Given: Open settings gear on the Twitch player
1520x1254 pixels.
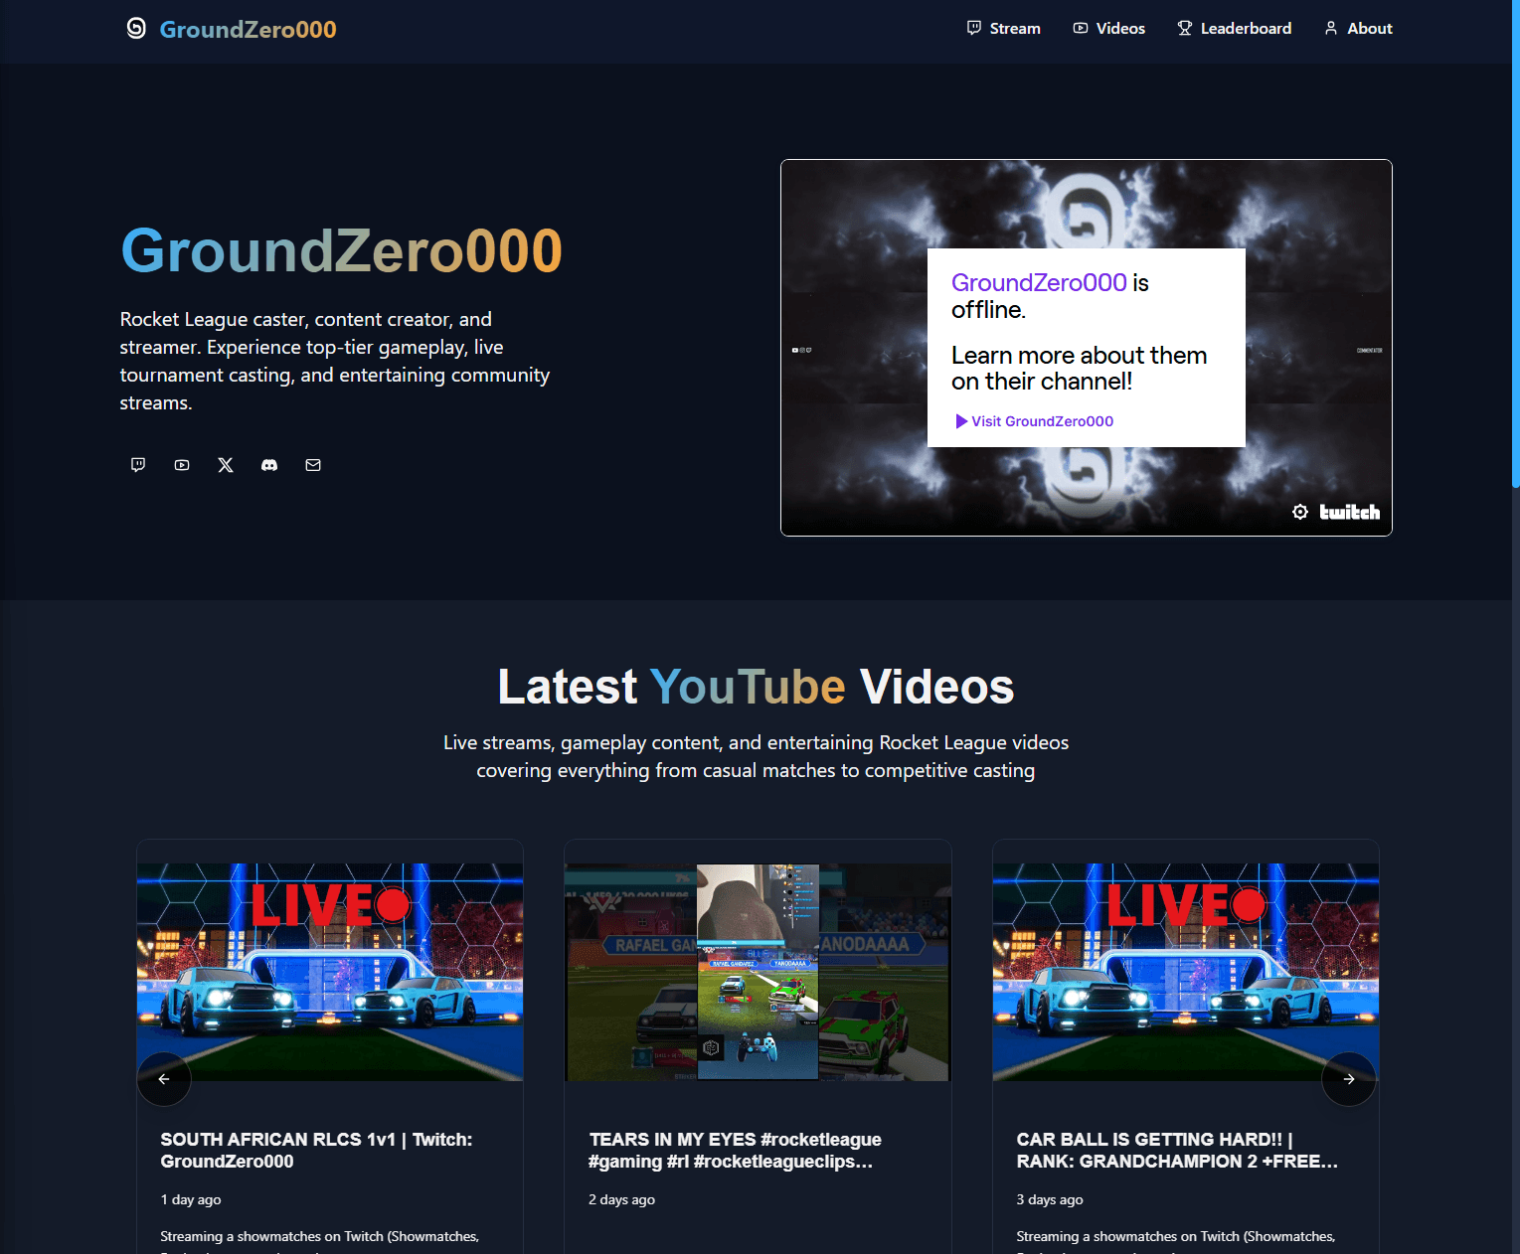Looking at the screenshot, I should (1299, 511).
